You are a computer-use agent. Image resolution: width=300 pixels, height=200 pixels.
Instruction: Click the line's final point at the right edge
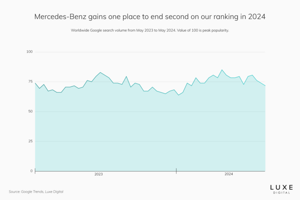coord(265,85)
